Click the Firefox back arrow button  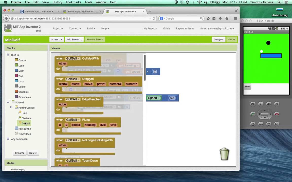tap(6, 18)
